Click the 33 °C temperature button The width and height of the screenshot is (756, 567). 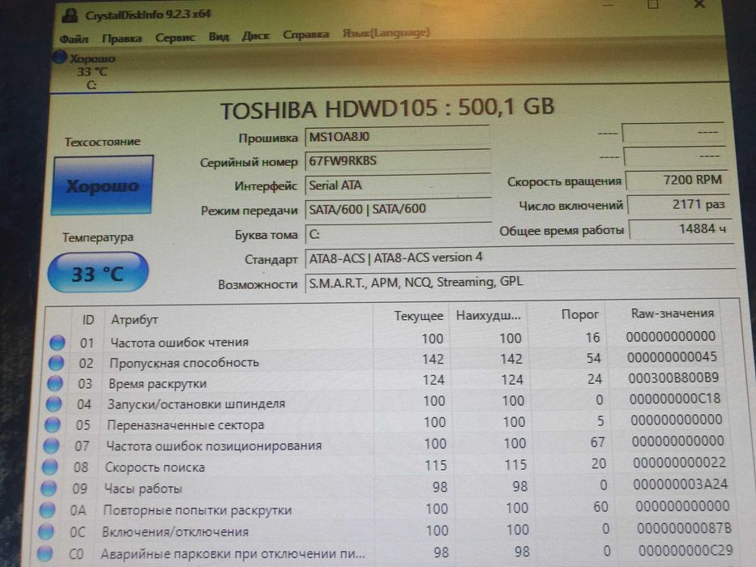(98, 273)
